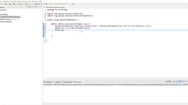
Task: Toggle Link with Editor in Explorer
Action: 30,7
